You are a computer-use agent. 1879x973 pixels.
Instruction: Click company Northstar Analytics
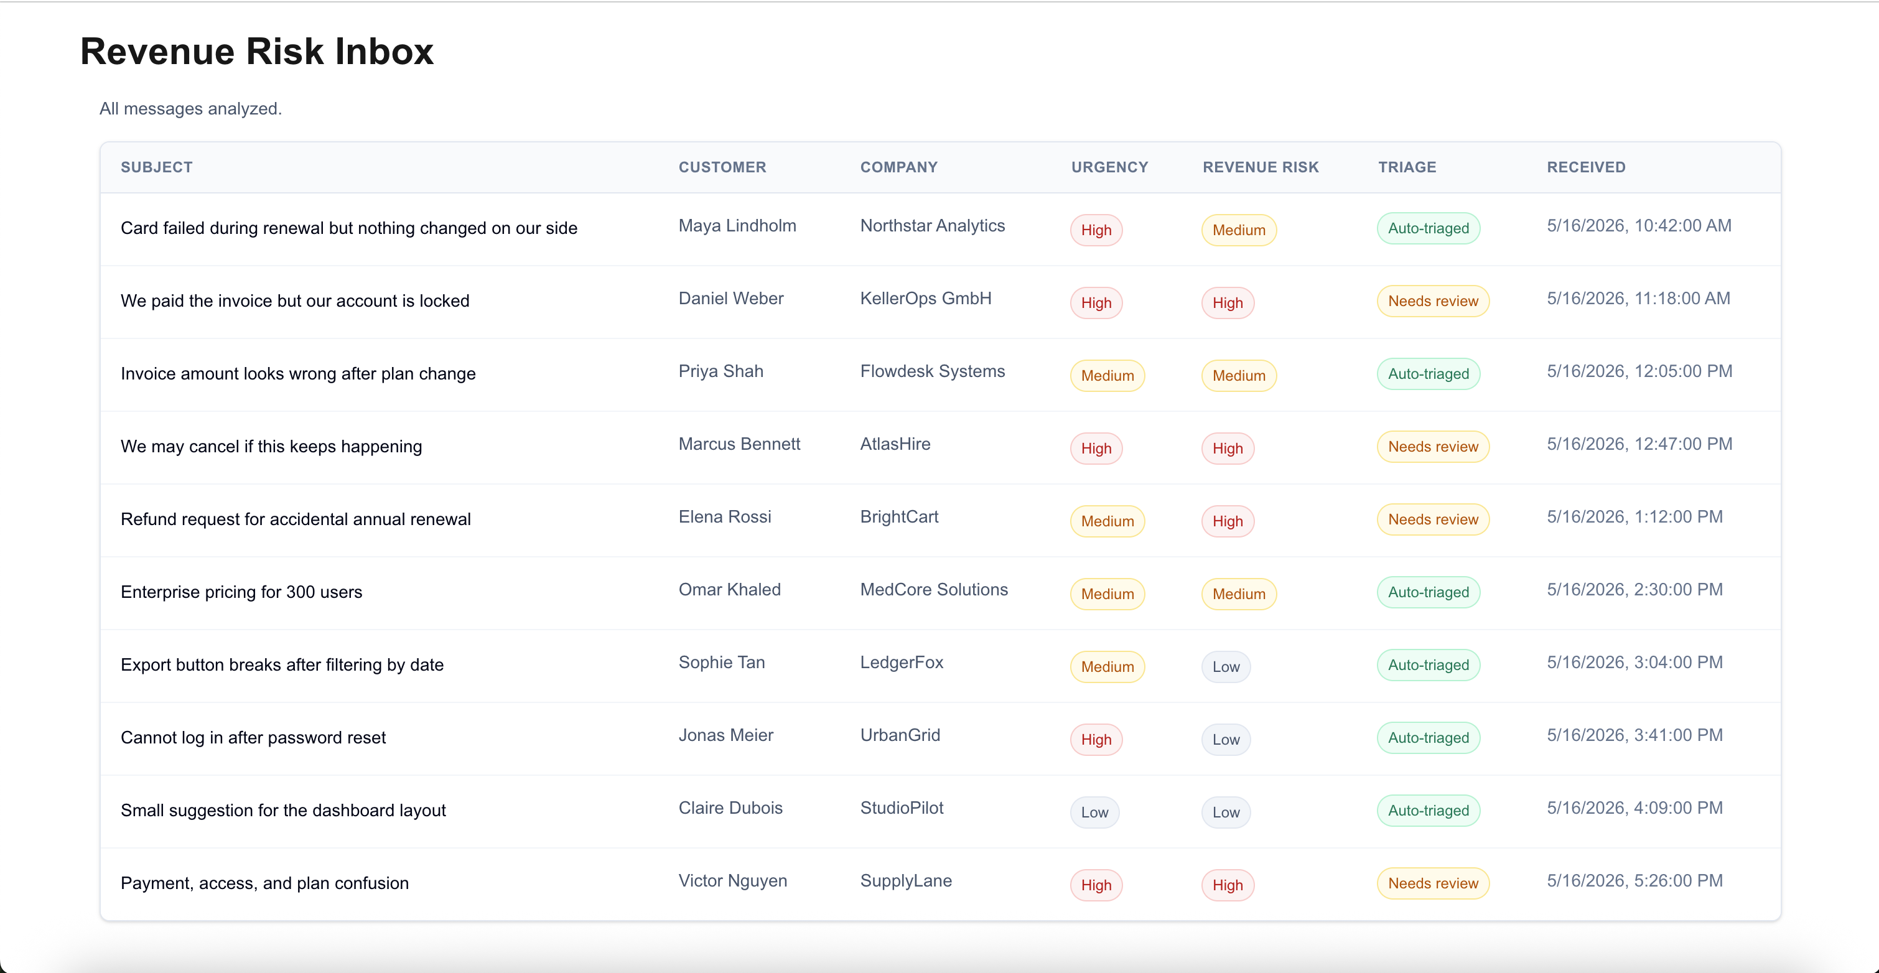(x=932, y=226)
